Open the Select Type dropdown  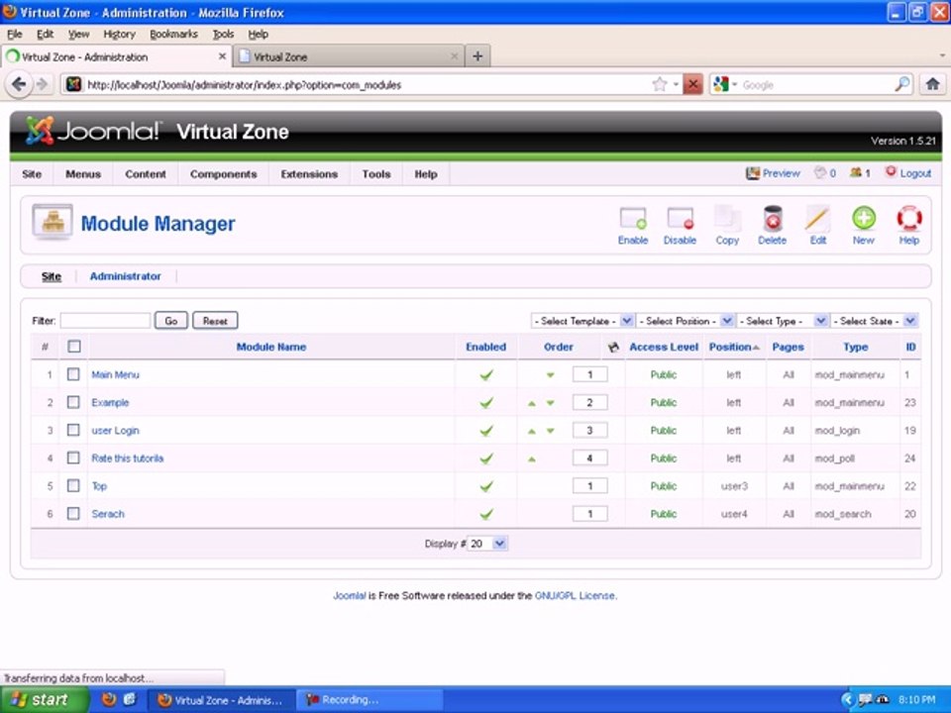(783, 321)
